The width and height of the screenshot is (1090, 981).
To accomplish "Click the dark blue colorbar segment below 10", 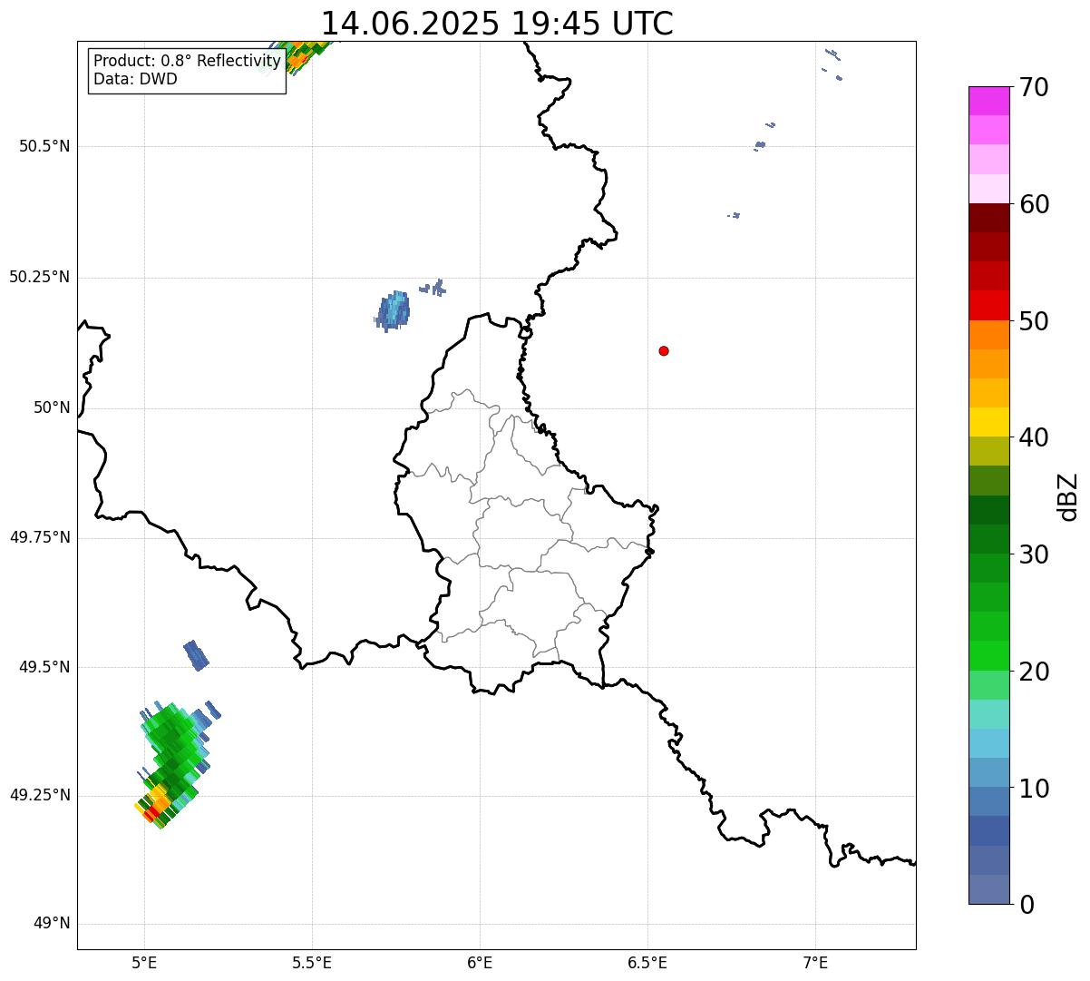I will point(988,830).
